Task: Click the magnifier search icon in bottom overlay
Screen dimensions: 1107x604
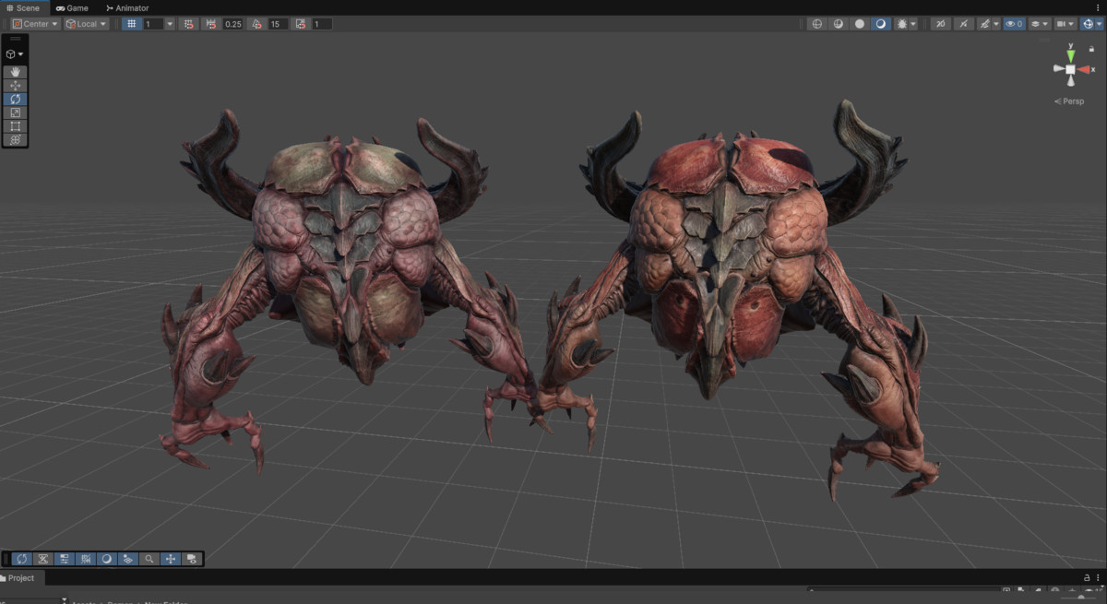Action: (149, 559)
